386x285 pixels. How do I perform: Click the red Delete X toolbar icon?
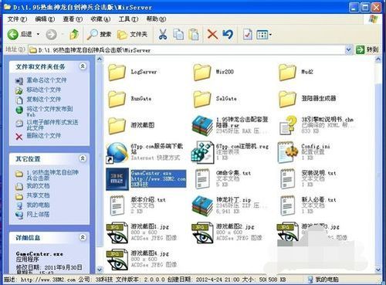pyautogui.click(x=212, y=34)
